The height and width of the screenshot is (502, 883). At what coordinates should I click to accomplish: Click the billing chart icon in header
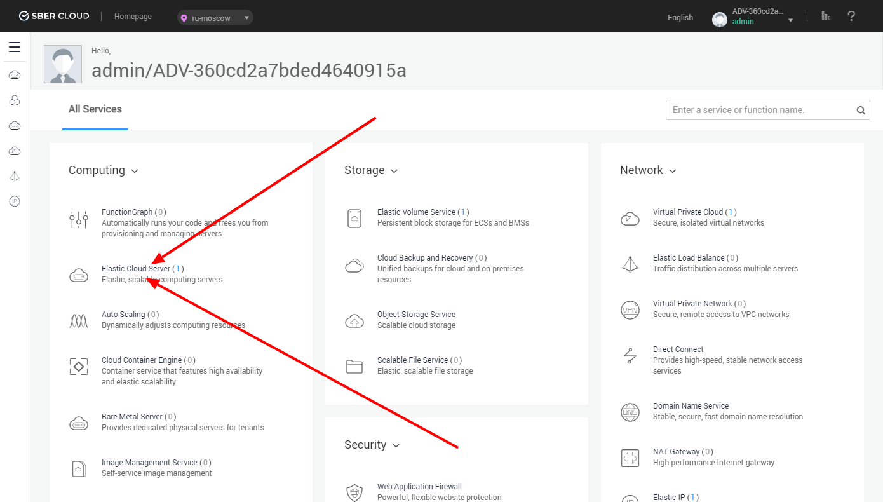click(826, 17)
